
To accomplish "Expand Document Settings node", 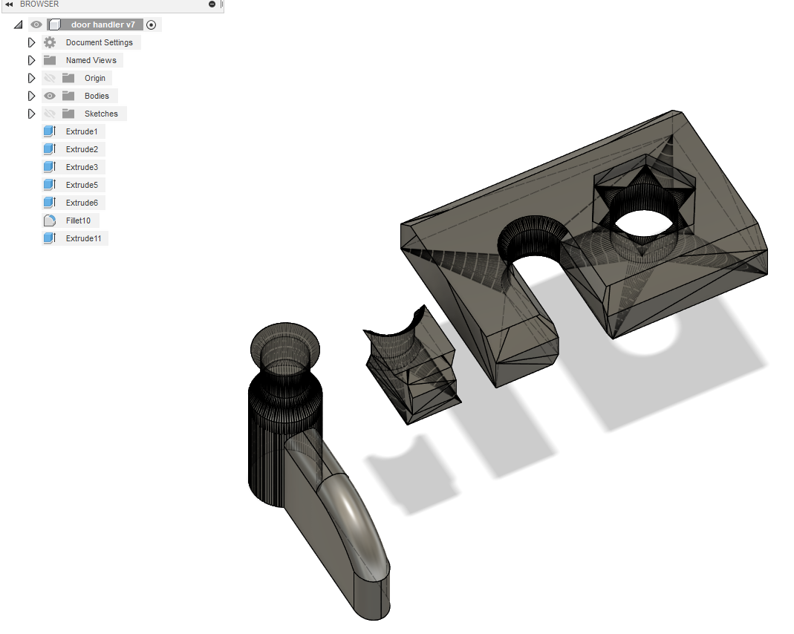I will click(31, 42).
